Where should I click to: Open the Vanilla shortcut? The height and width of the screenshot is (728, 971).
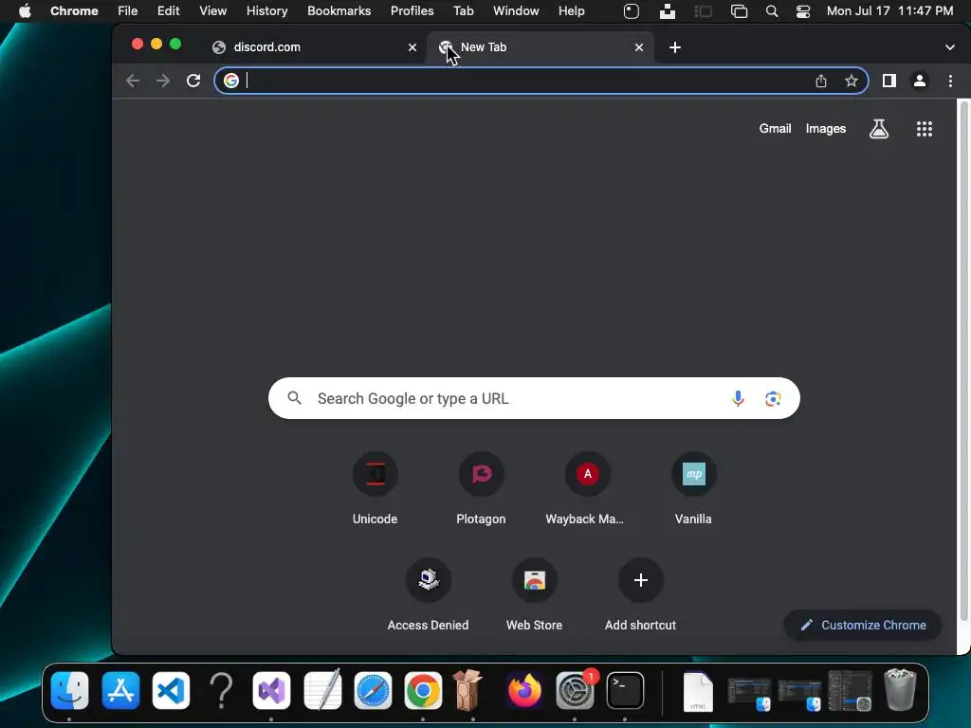coord(693,489)
